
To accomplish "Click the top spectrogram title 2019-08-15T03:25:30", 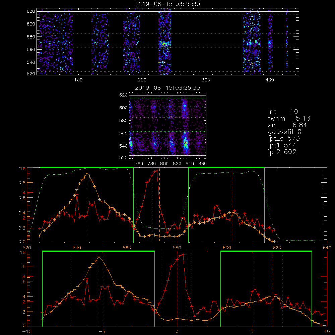I will pyautogui.click(x=168, y=4).
